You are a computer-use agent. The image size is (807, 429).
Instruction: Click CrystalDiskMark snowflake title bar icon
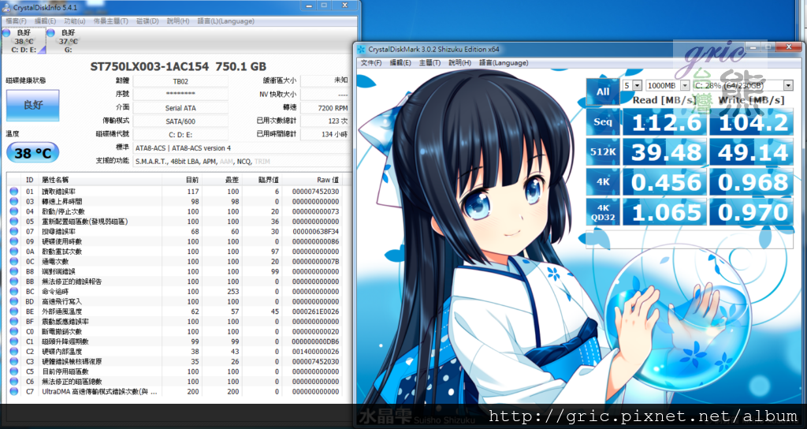click(361, 50)
